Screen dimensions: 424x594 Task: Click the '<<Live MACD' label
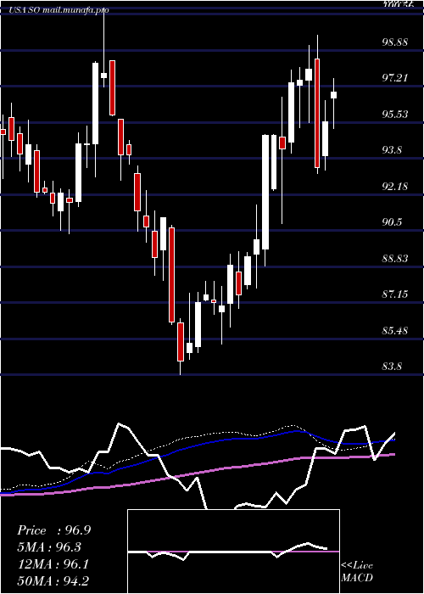point(357,571)
